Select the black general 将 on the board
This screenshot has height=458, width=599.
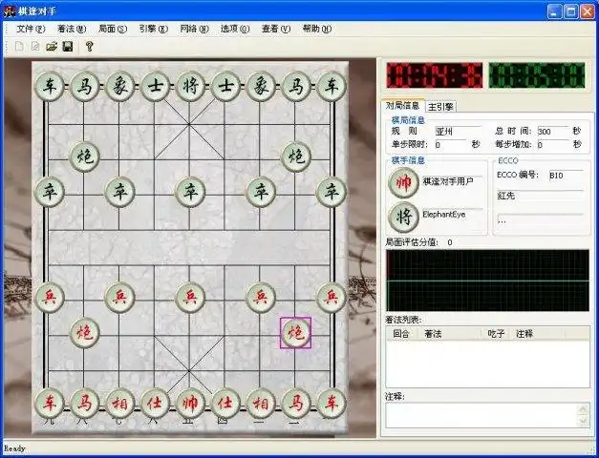coord(190,87)
